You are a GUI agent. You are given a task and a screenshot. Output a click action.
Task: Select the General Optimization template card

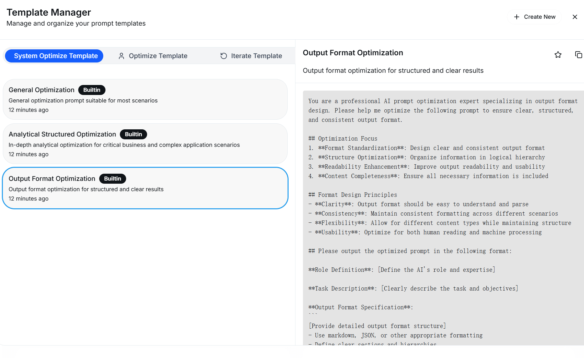point(145,99)
